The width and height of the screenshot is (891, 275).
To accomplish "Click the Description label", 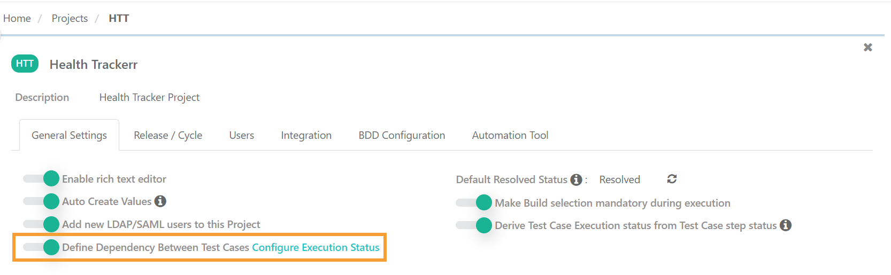I will [42, 97].
